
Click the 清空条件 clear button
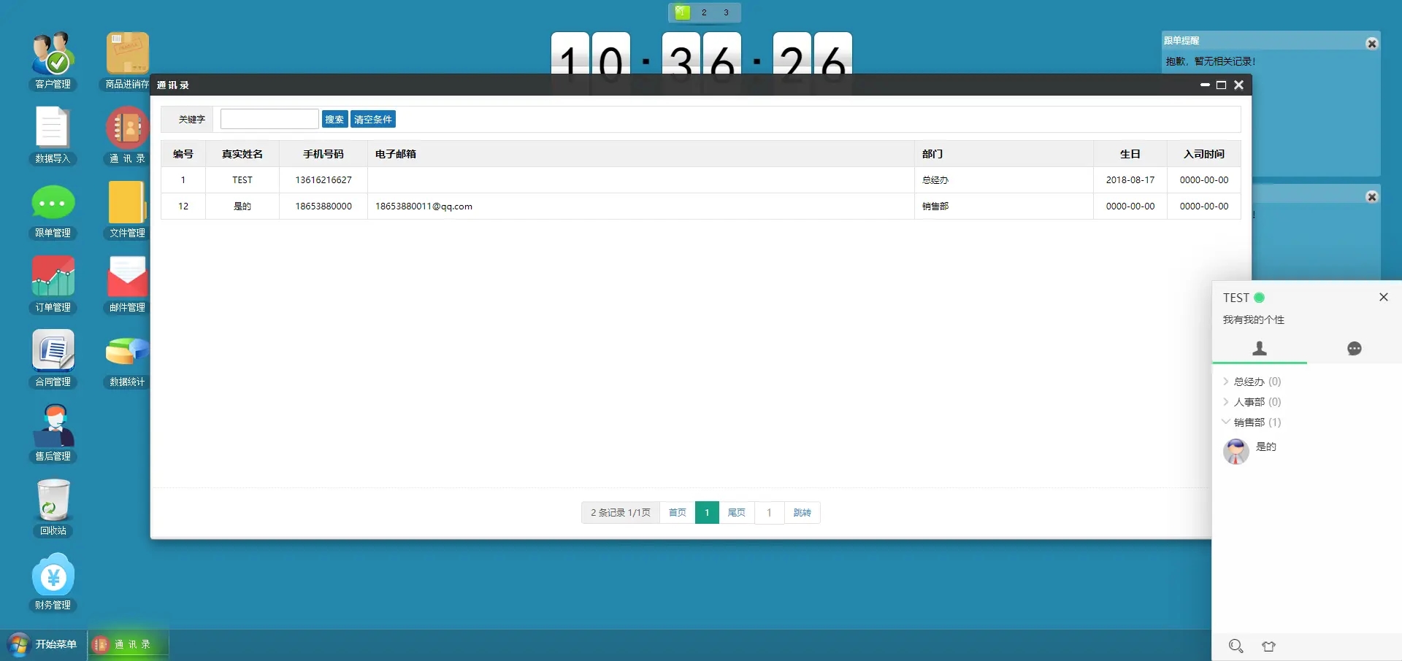372,120
